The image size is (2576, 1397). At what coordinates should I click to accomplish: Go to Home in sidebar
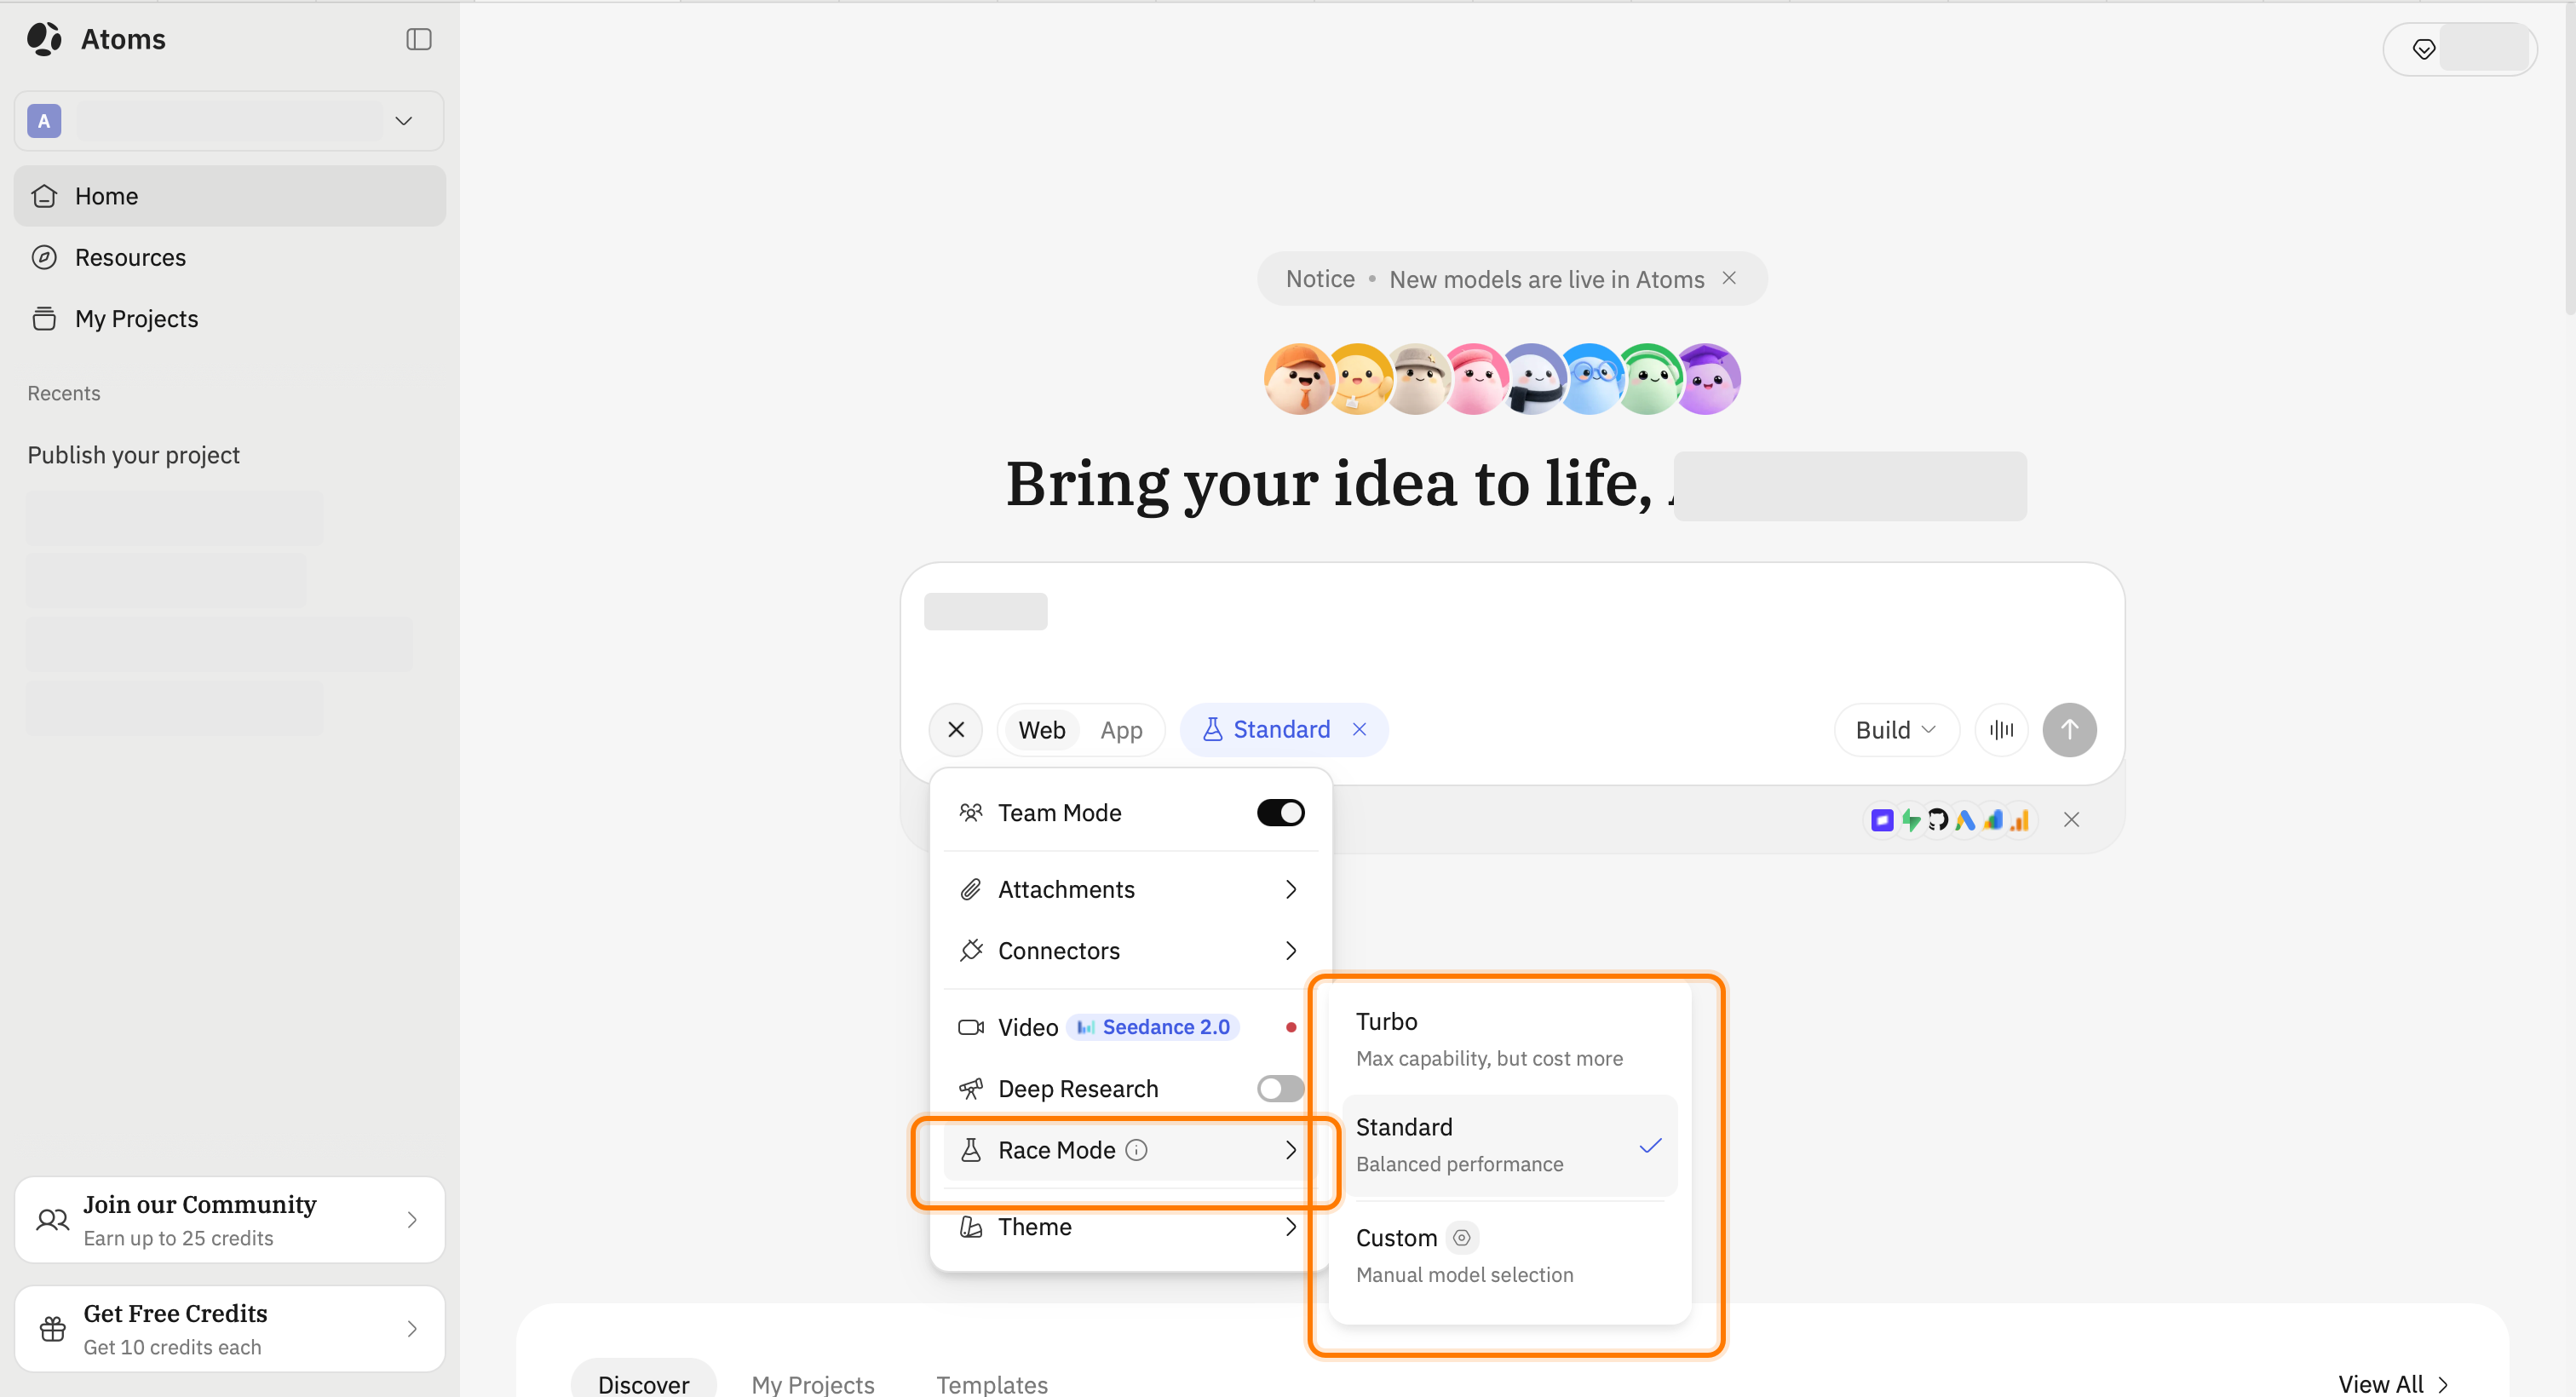pyautogui.click(x=229, y=196)
